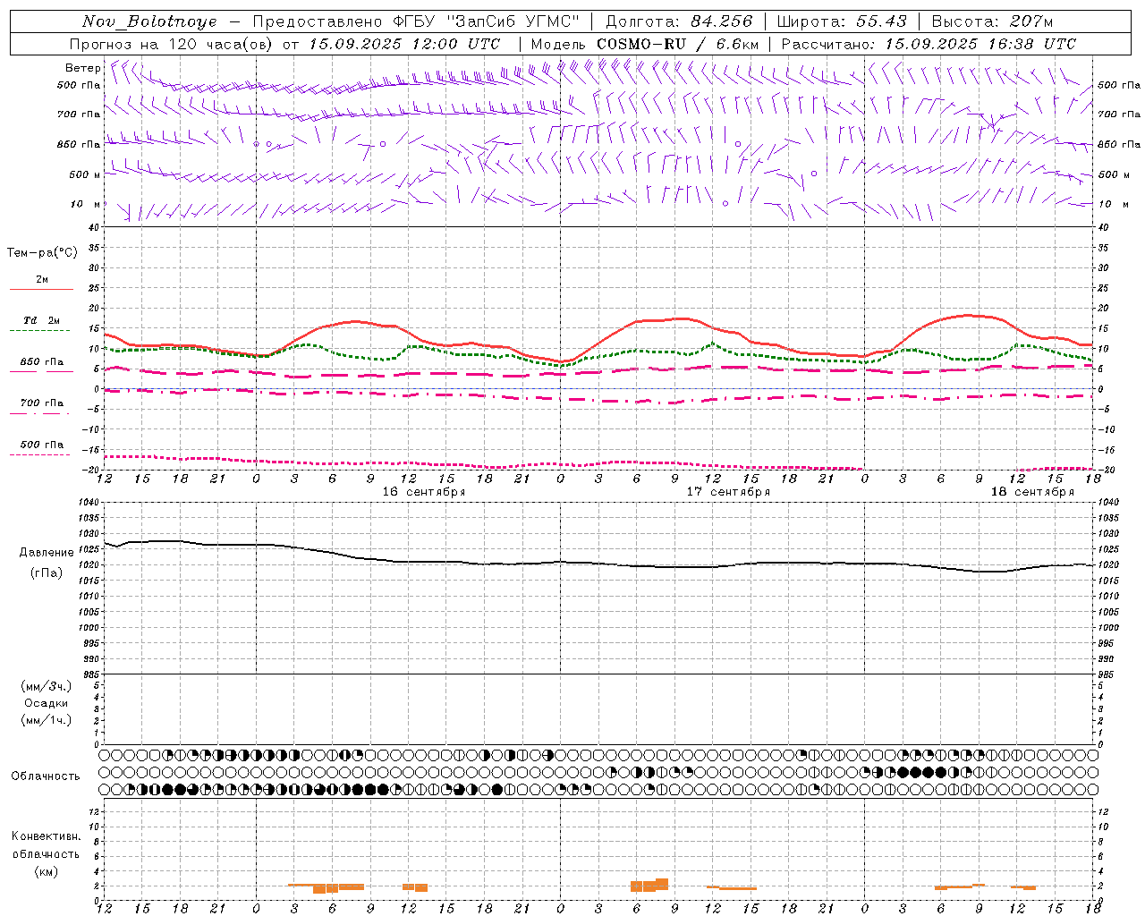The height and width of the screenshot is (916, 1145).
Task: Click the 17 сентября date label
Action: click(728, 492)
